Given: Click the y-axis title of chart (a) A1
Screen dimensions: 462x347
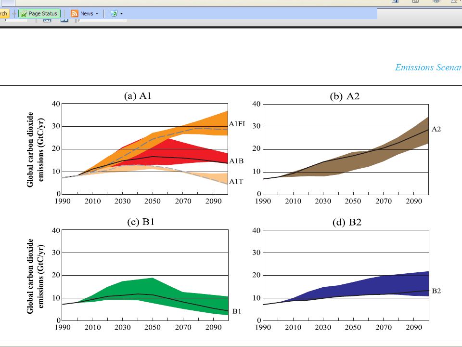Looking at the screenshot, I should (35, 149).
